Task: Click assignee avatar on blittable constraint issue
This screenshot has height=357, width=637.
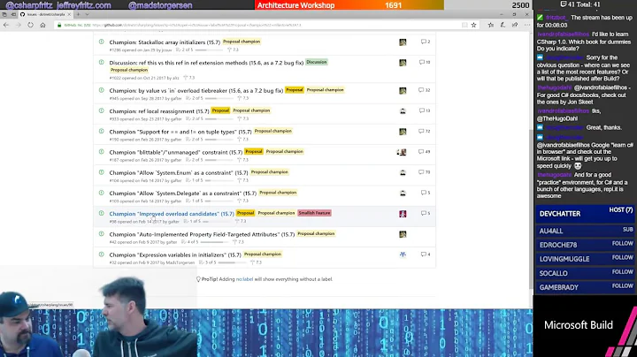Action: [402, 152]
